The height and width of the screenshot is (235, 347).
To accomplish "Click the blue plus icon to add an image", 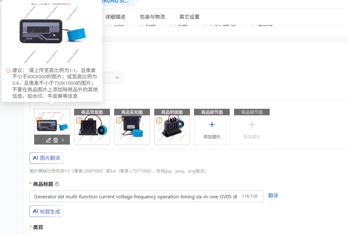I will 212,125.
